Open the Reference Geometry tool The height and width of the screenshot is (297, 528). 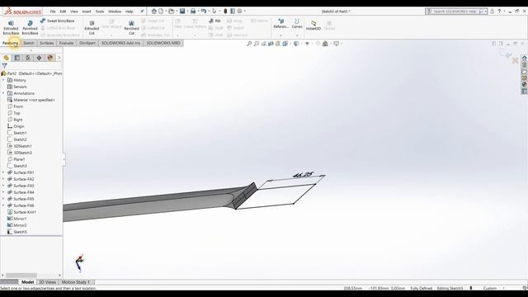click(280, 24)
